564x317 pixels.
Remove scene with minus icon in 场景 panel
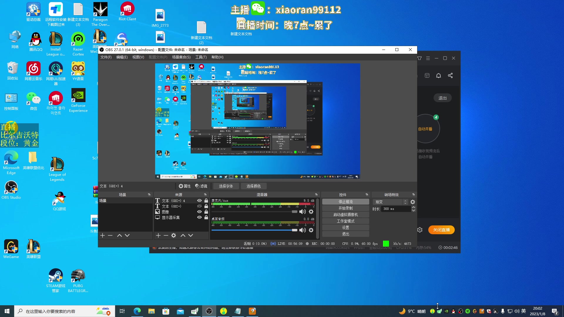pos(110,235)
